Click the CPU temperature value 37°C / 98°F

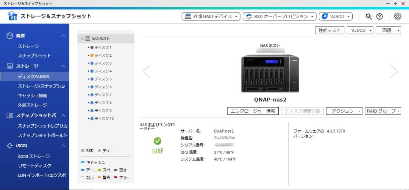(225, 152)
